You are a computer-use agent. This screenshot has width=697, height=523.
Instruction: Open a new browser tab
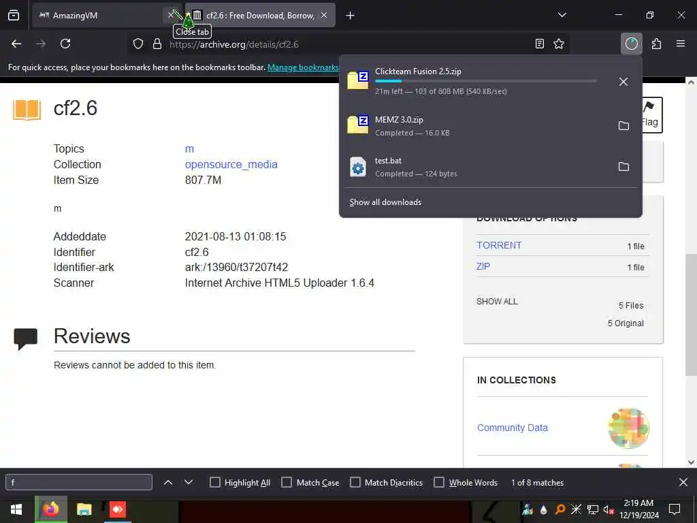[351, 16]
